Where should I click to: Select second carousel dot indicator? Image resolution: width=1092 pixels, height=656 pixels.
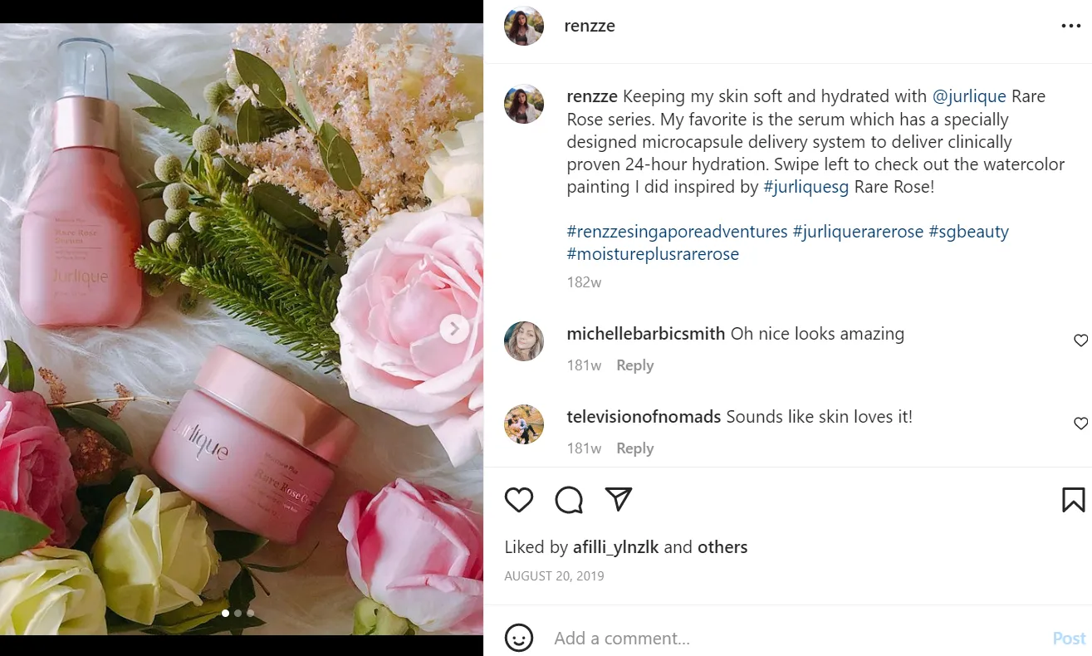tap(237, 613)
